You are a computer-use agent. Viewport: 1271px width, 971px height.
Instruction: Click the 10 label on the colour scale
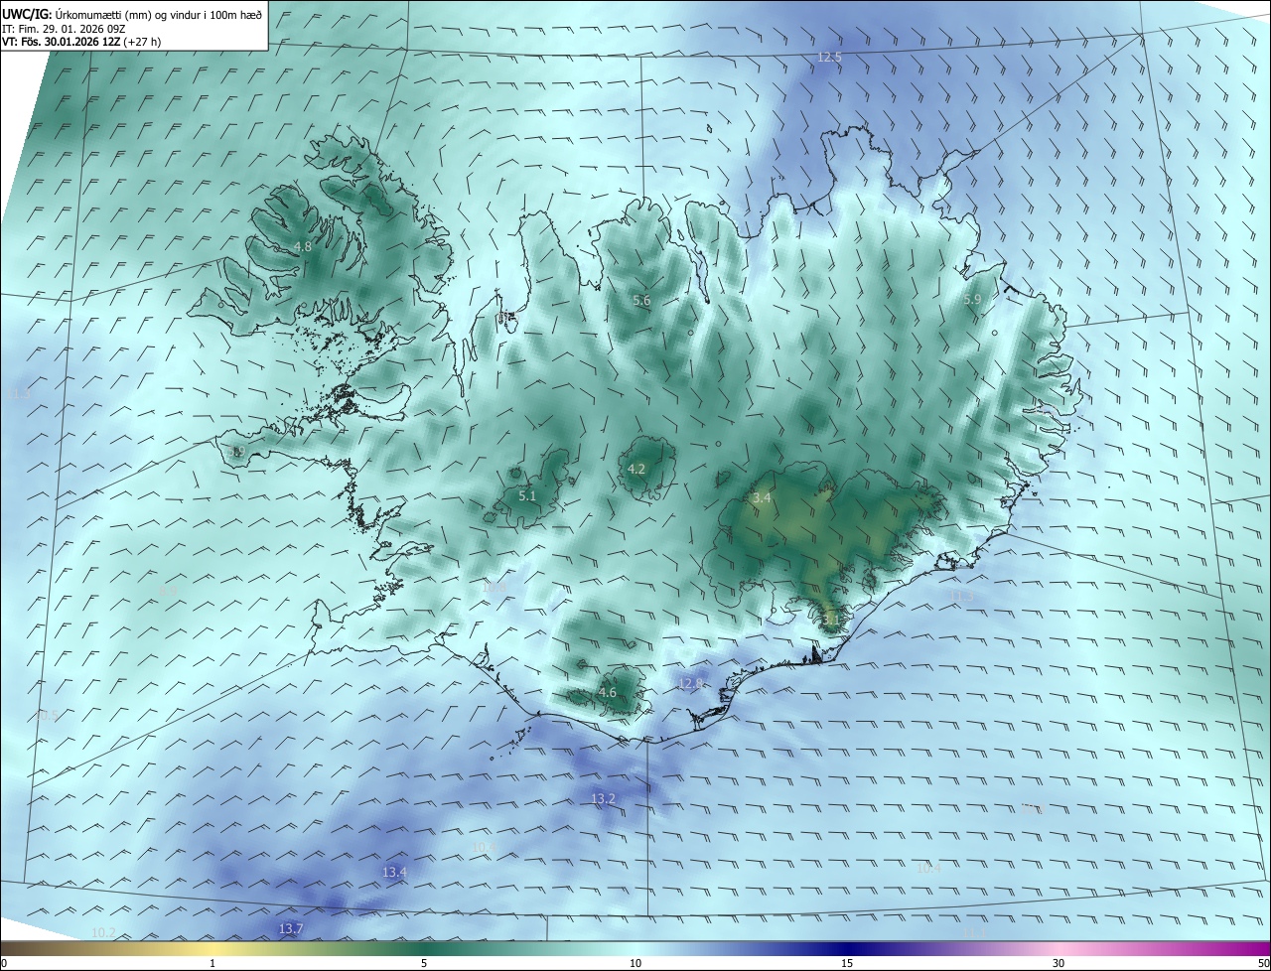tap(635, 963)
